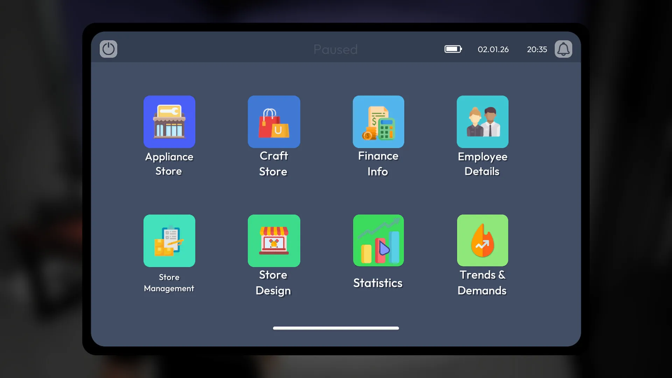Open the Appliance Store app icon
The width and height of the screenshot is (672, 378).
[x=169, y=121]
